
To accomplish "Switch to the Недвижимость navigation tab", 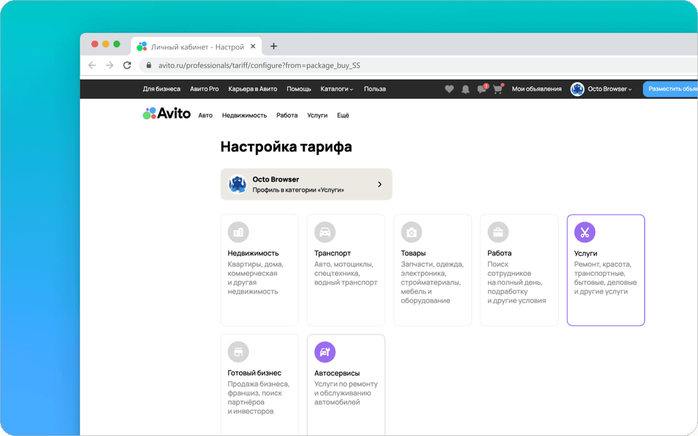I will pos(244,115).
